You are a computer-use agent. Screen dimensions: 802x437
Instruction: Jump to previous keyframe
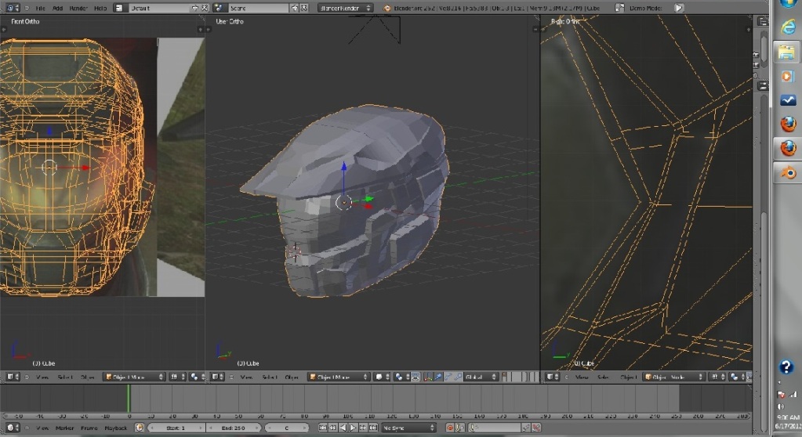332,428
